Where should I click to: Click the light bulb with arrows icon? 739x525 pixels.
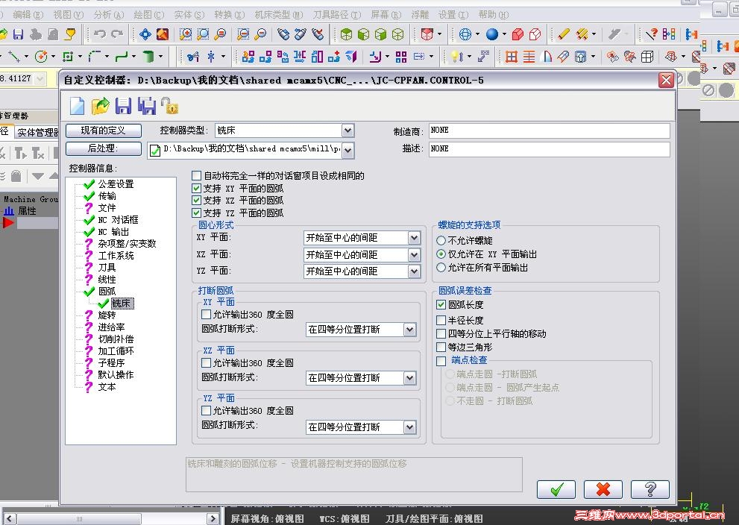tap(456, 57)
